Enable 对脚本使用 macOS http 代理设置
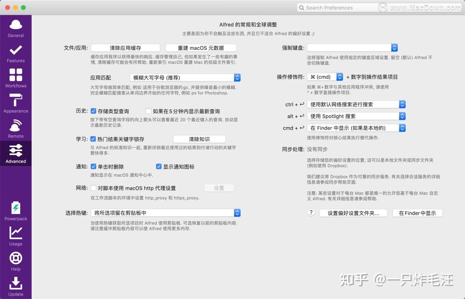 coord(93,188)
